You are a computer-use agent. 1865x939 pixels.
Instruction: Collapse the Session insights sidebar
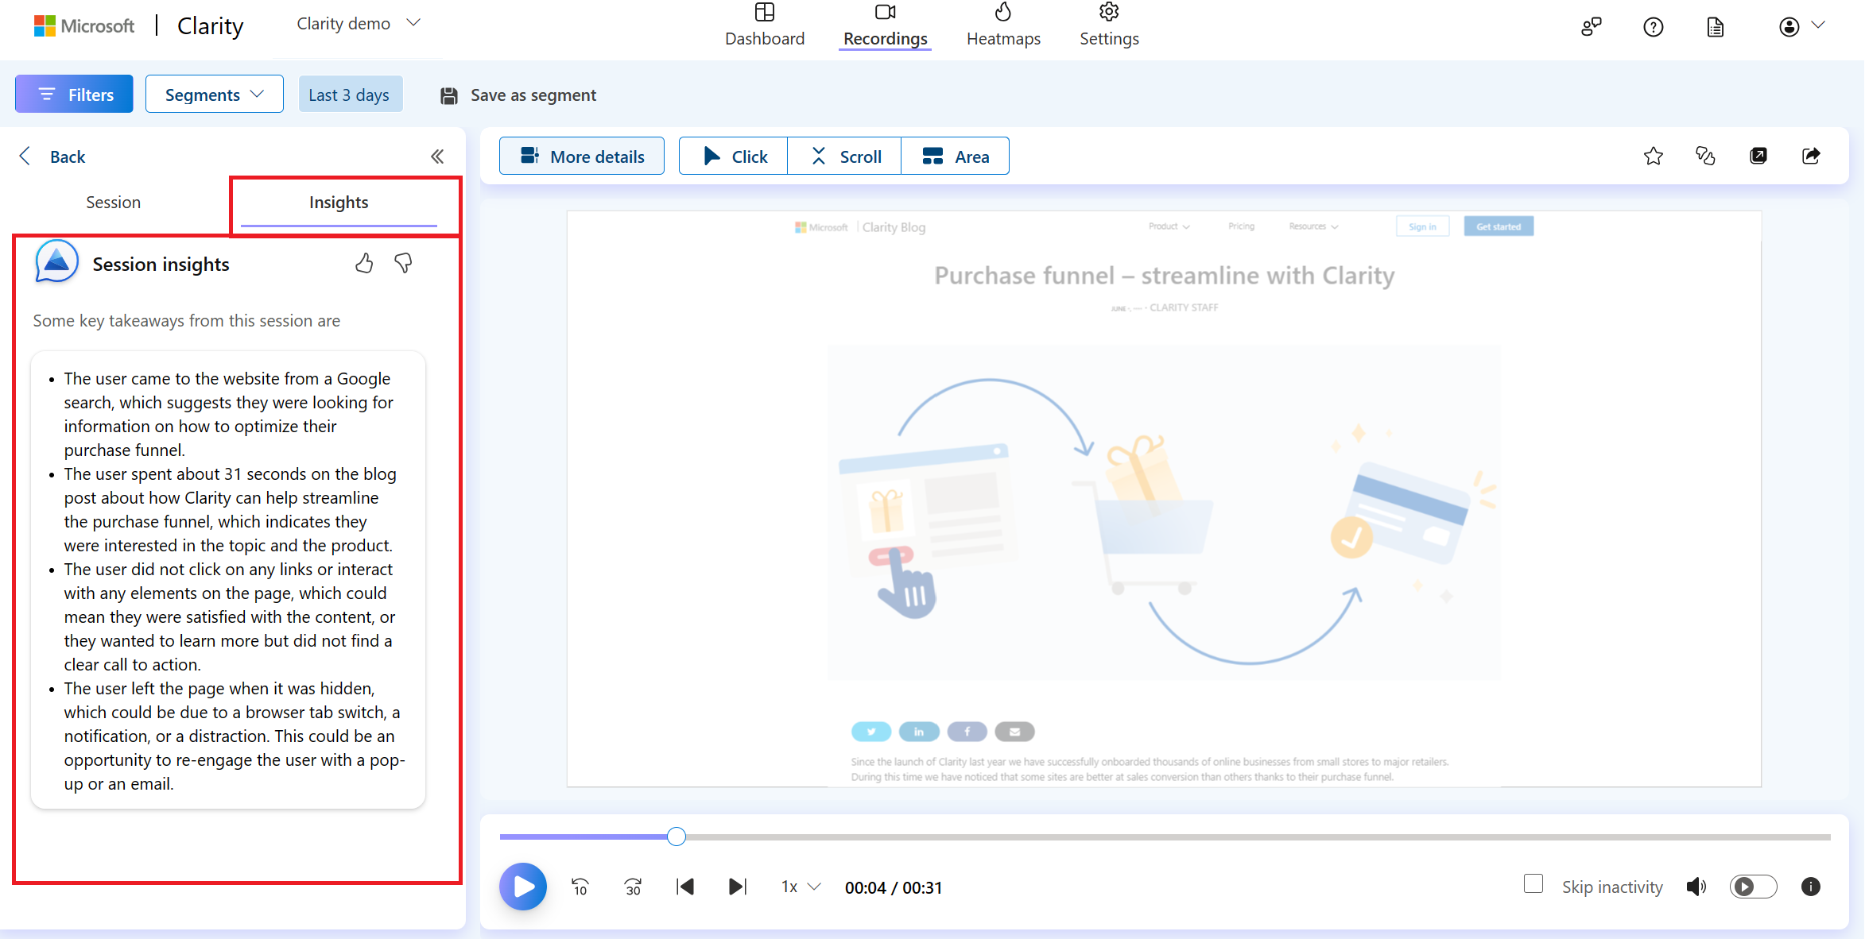point(436,156)
